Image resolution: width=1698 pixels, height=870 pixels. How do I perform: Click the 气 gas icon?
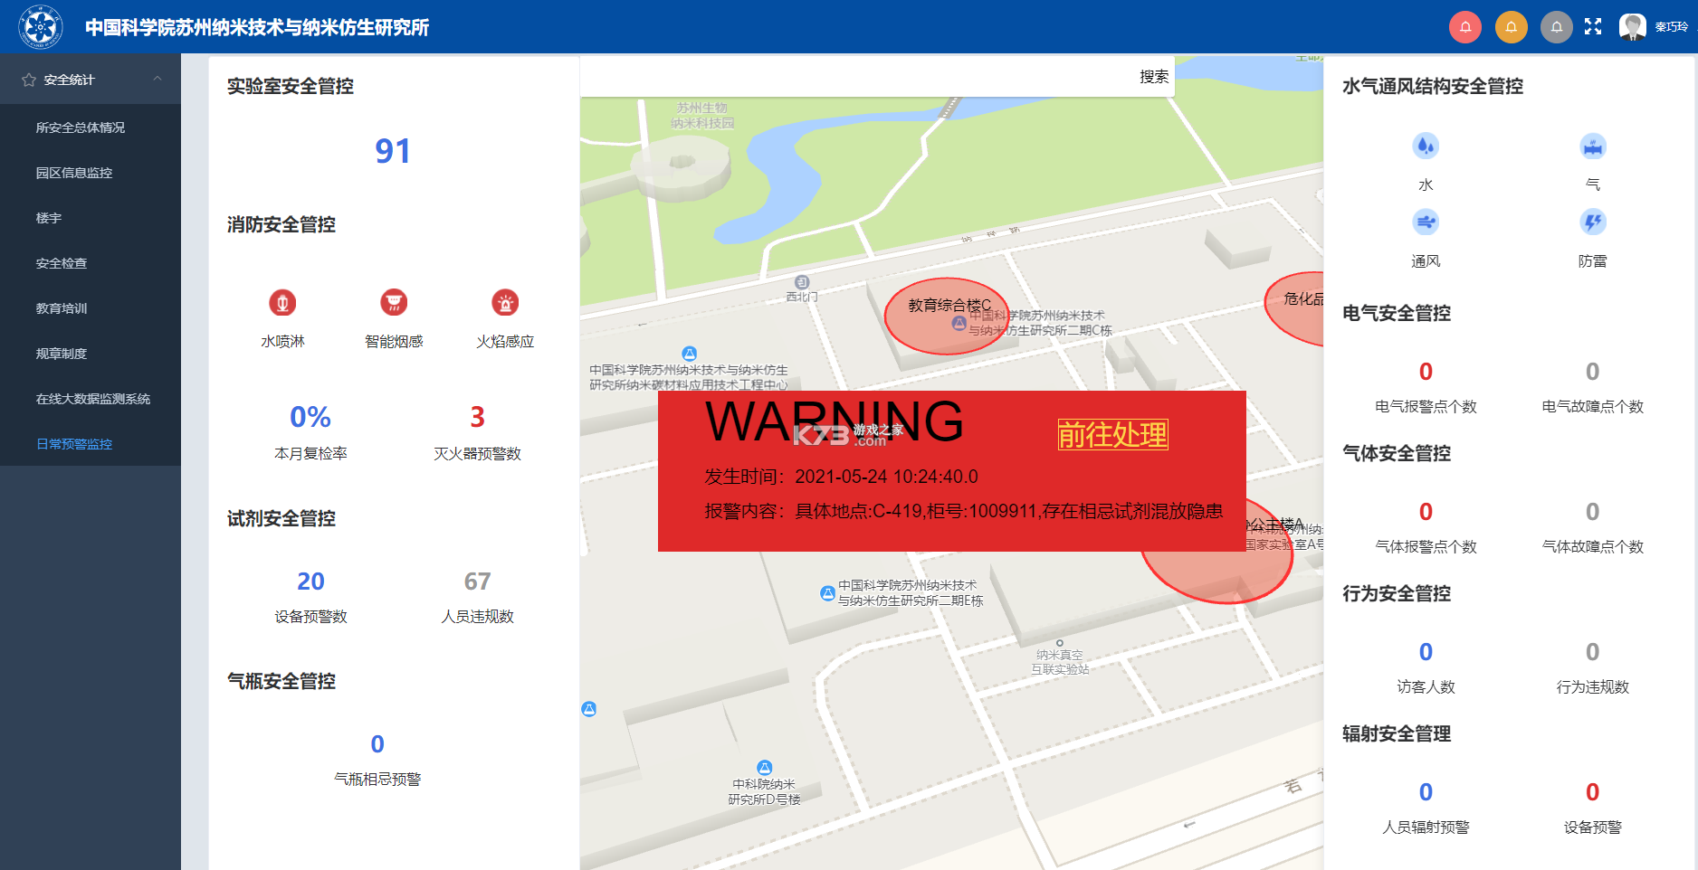pos(1593,146)
